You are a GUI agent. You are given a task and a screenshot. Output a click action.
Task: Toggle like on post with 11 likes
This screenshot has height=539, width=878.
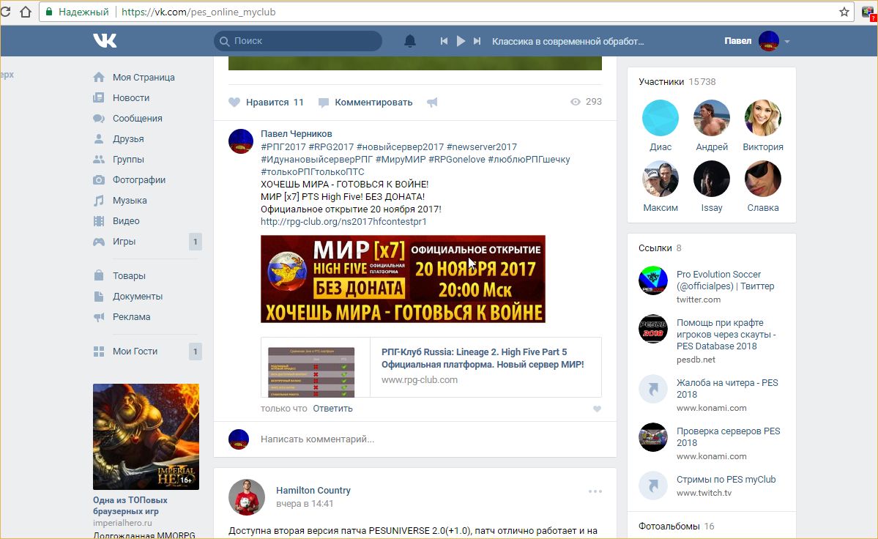[x=266, y=103]
